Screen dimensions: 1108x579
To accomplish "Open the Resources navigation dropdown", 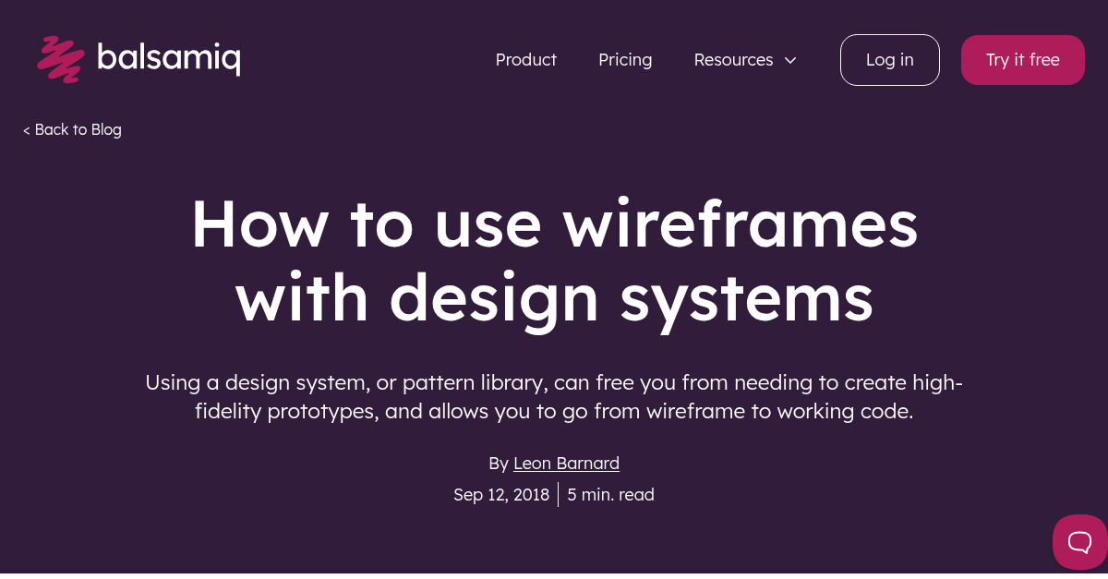I will (x=745, y=59).
